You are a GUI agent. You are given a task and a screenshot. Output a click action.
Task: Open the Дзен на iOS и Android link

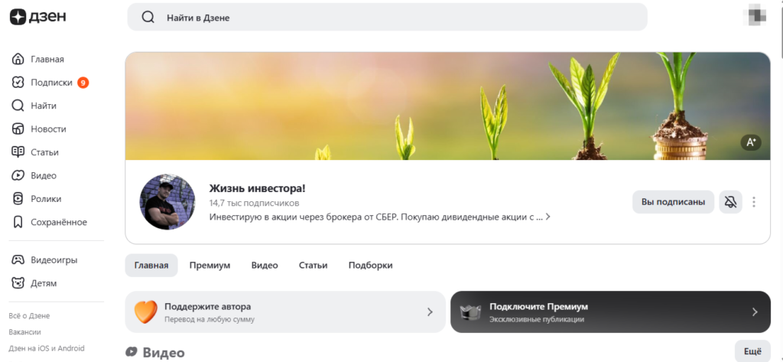[x=47, y=348]
